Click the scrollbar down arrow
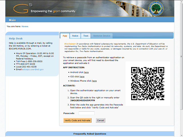Viewport: 183px width, 137px height. (181, 135)
